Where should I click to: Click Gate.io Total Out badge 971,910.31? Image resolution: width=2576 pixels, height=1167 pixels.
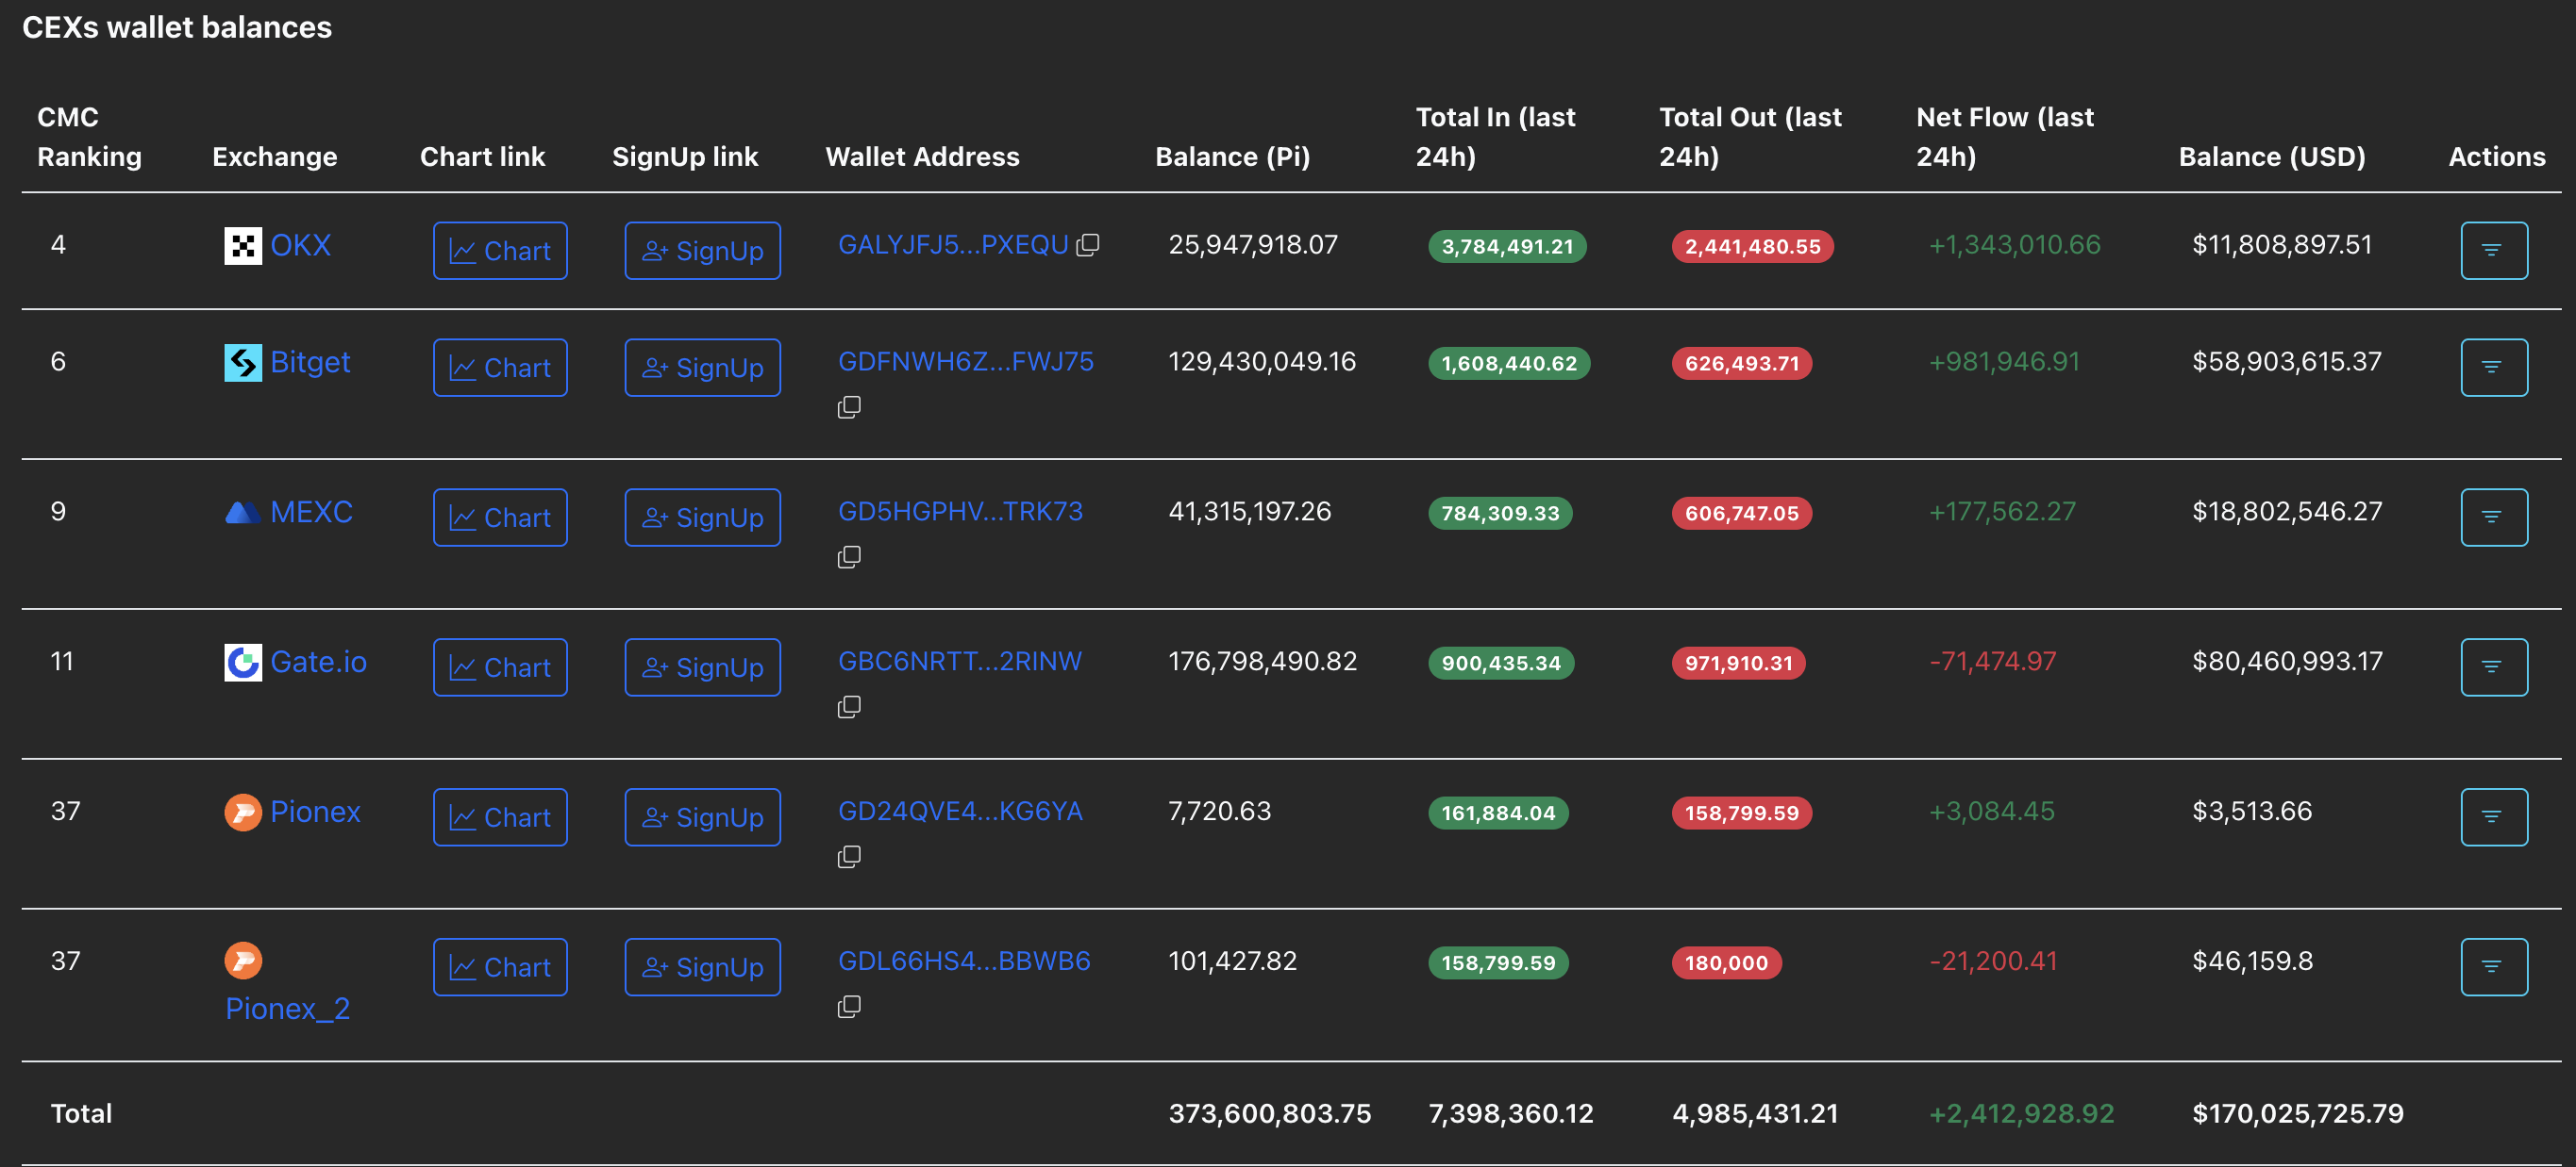pyautogui.click(x=1738, y=663)
